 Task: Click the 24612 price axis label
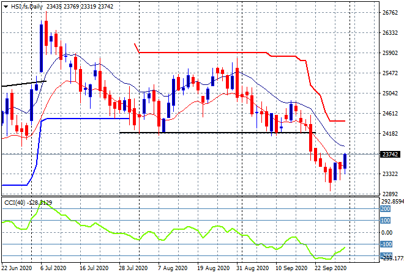click(390, 113)
